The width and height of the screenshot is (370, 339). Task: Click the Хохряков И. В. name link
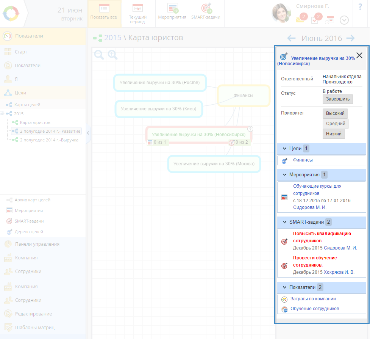pos(339,272)
